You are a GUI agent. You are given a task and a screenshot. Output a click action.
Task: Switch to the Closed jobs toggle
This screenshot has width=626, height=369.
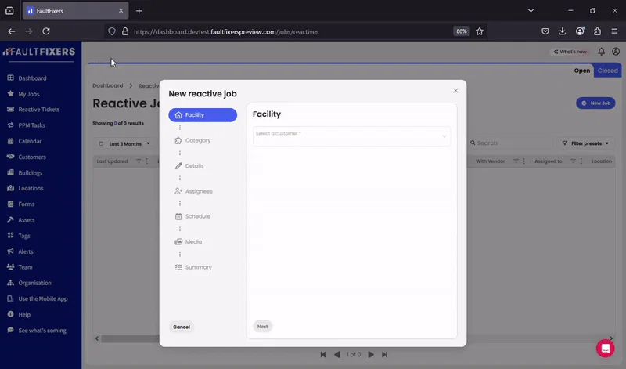coord(607,71)
